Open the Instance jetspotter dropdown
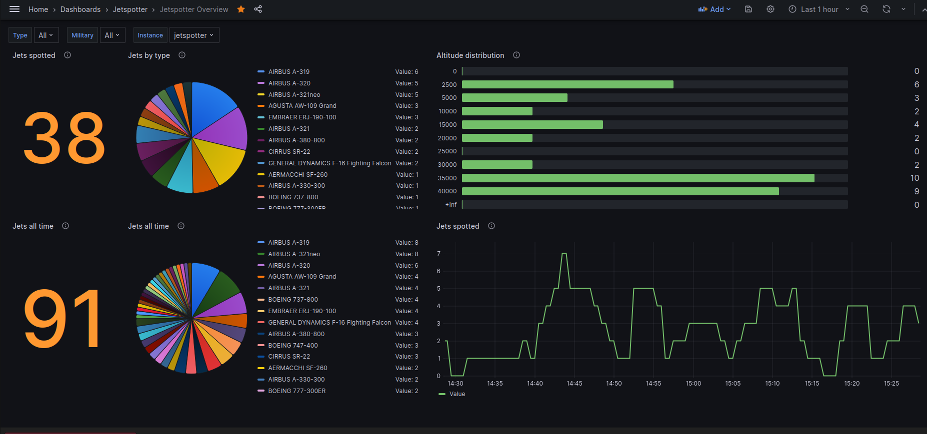This screenshot has width=927, height=434. point(194,35)
